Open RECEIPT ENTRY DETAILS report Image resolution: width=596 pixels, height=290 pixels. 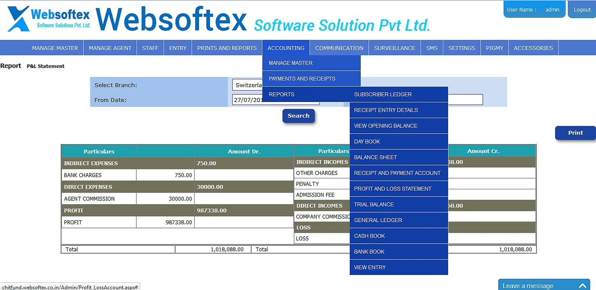399,110
